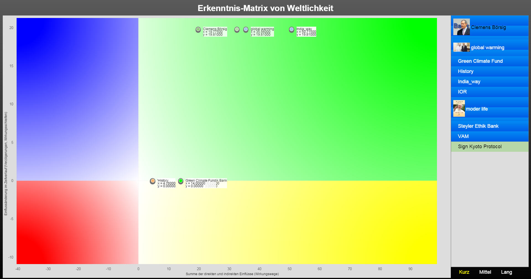This screenshot has width=531, height=279.
Task: Click the value x = 4.76000
Action: coord(166,183)
